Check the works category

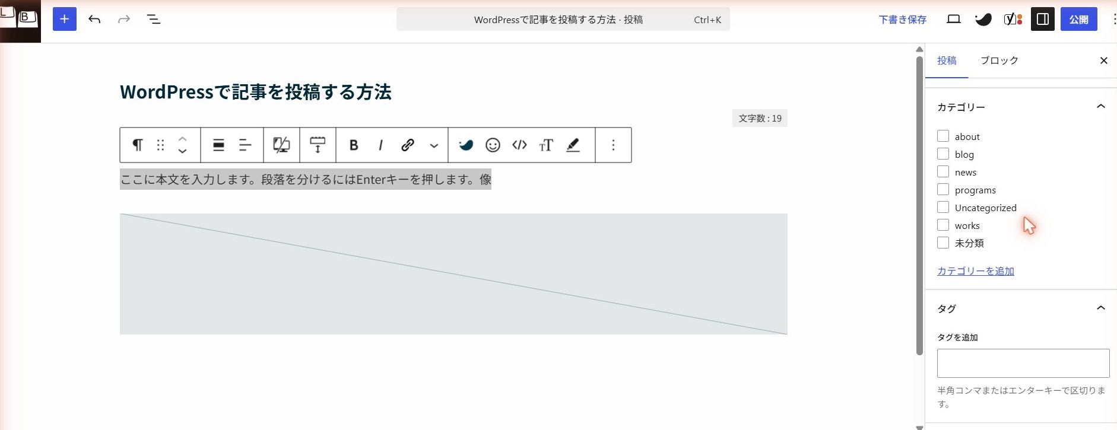coord(943,225)
